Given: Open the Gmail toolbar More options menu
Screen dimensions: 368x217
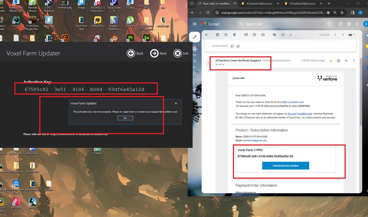Looking at the screenshot, I should tap(291, 35).
